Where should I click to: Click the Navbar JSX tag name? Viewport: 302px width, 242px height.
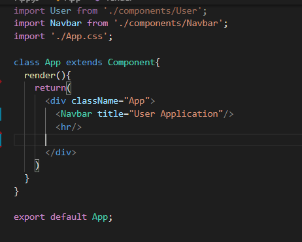(76, 114)
